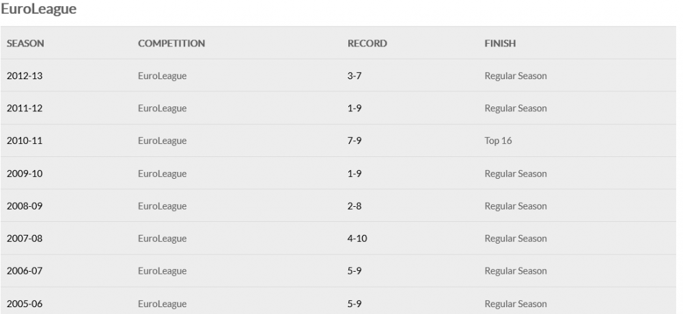Click Regular Season in the 2006-07 row

pyautogui.click(x=516, y=272)
